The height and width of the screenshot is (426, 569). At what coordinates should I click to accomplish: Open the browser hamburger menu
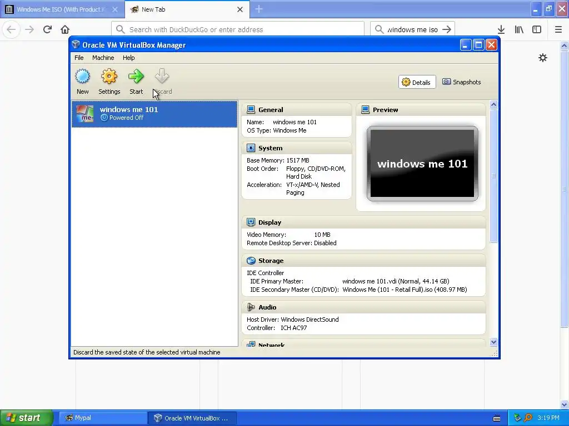click(x=558, y=29)
